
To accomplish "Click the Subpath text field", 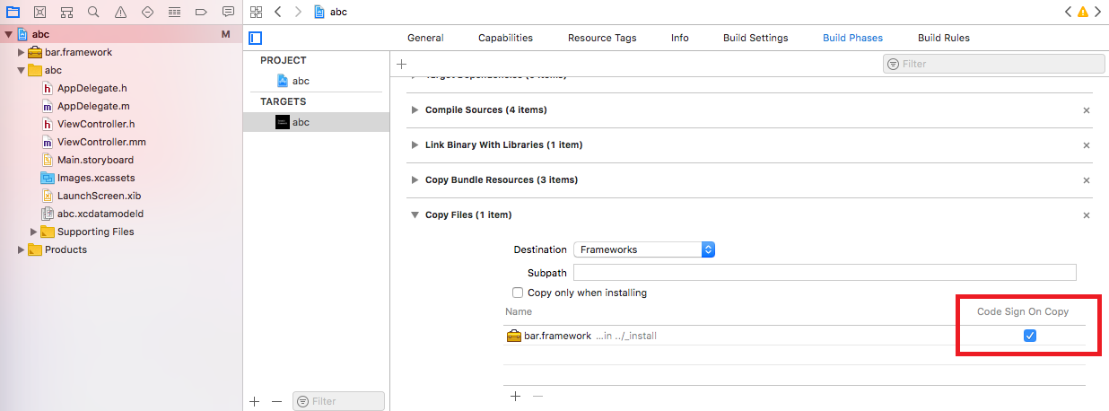I will pyautogui.click(x=825, y=272).
